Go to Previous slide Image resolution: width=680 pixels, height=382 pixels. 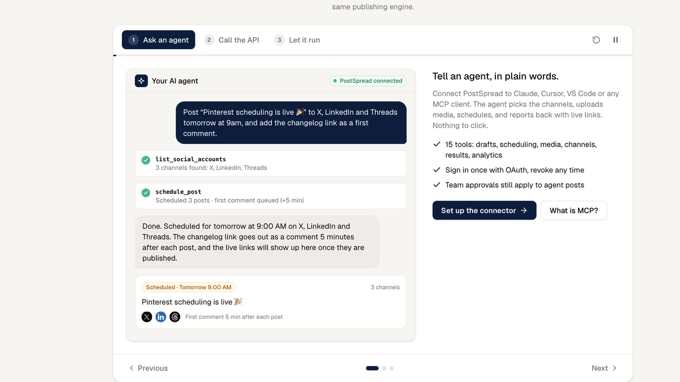(x=148, y=368)
